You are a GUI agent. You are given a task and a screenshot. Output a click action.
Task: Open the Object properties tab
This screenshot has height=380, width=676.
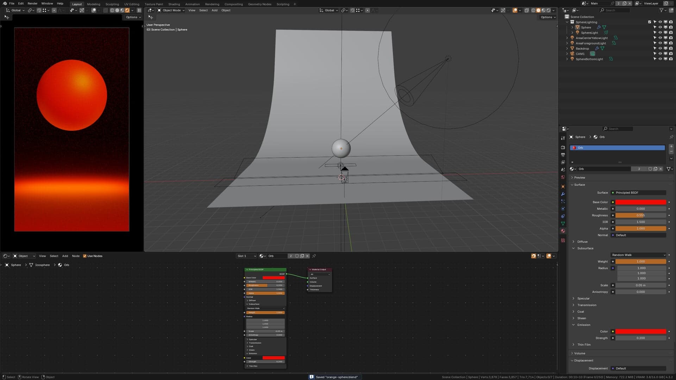pos(563,186)
